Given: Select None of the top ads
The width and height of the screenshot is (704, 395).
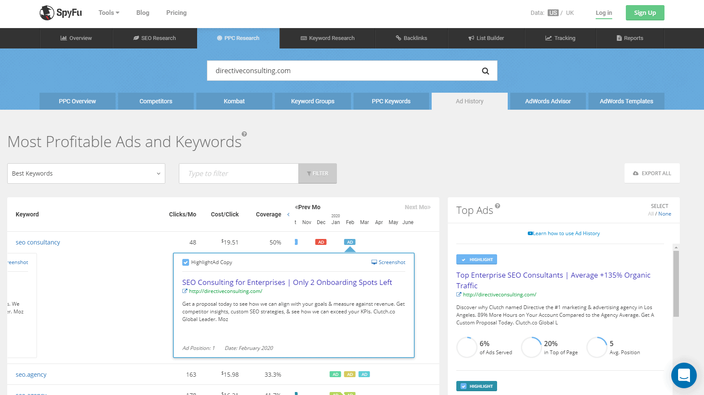Looking at the screenshot, I should [665, 214].
